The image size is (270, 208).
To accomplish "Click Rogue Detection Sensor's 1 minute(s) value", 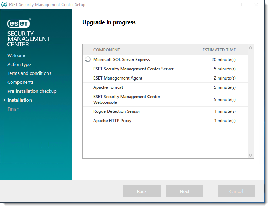I will pyautogui.click(x=225, y=111).
